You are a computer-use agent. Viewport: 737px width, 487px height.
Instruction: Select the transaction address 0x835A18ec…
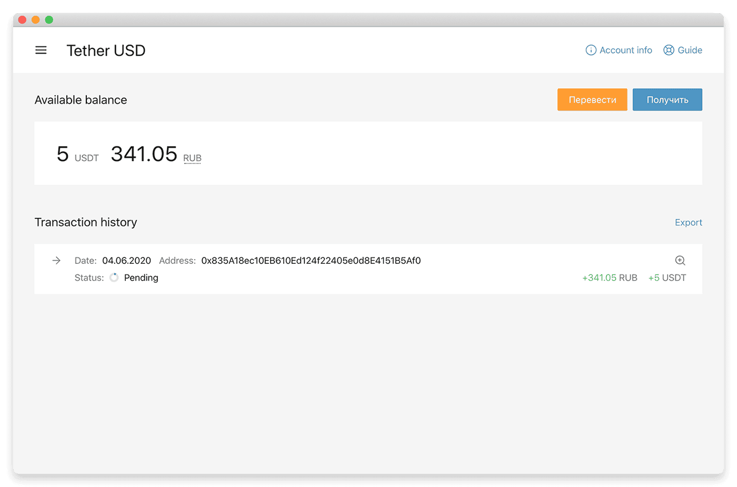[x=311, y=261]
